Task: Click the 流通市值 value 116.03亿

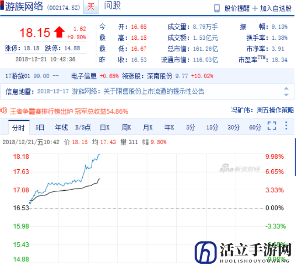Action: (x=206, y=60)
